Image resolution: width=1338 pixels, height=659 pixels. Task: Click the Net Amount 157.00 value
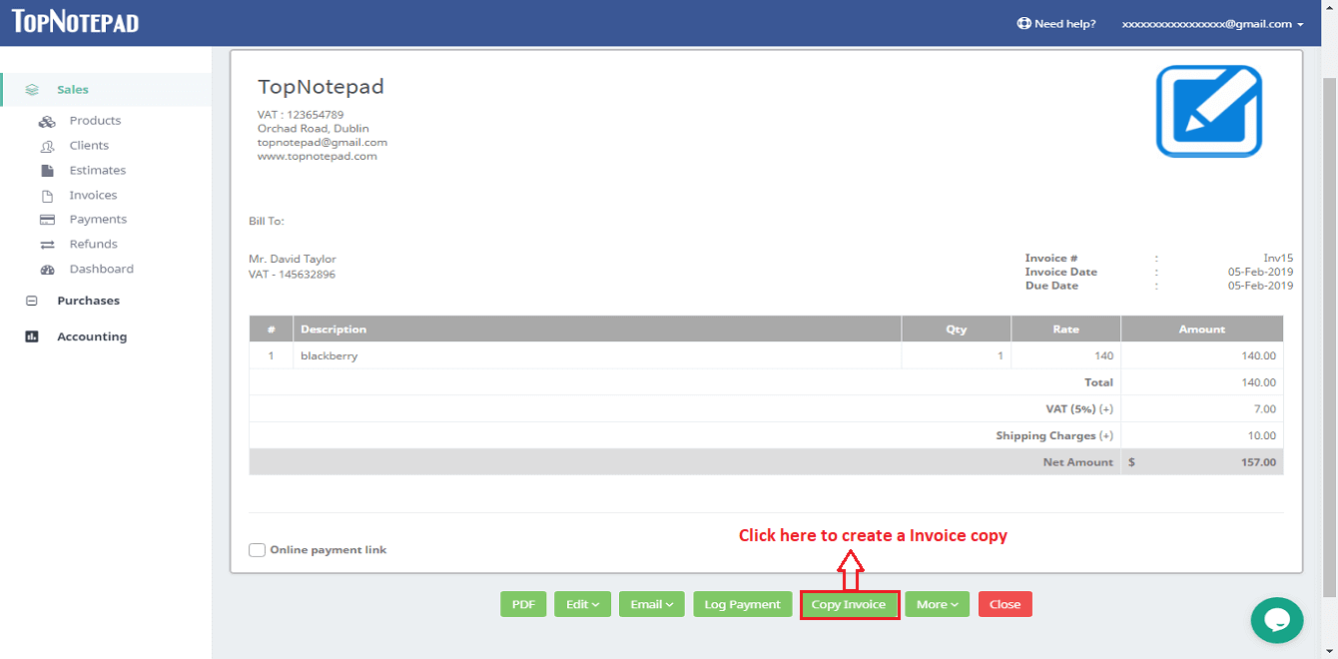tap(1257, 462)
